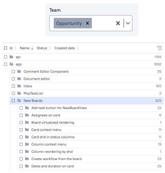Clear all selected Team values
The image size is (165, 173).
pos(118,23)
